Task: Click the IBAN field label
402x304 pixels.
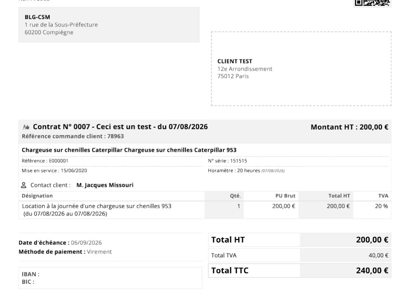Action: click(x=31, y=274)
